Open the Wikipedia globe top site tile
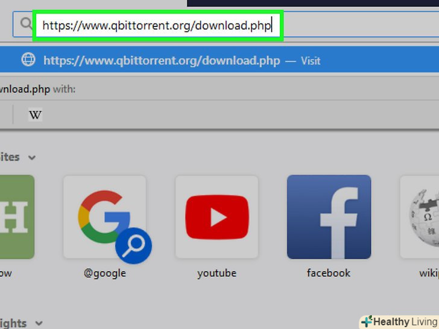The height and width of the screenshot is (329, 439). 420,217
